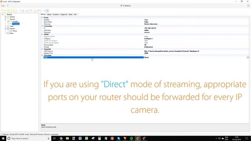Select the DoorBird tree item

pyautogui.click(x=15, y=22)
